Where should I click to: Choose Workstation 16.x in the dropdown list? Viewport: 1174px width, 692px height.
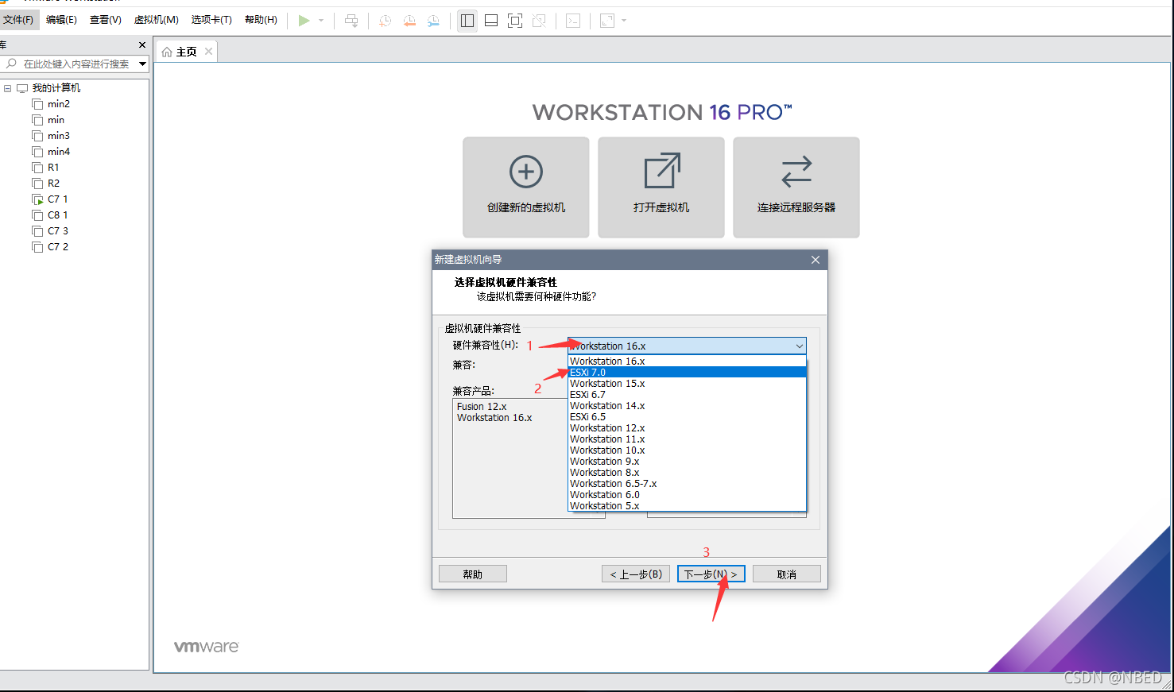click(687, 361)
